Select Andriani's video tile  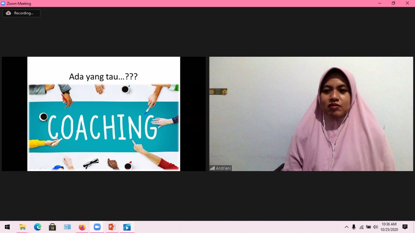311,114
